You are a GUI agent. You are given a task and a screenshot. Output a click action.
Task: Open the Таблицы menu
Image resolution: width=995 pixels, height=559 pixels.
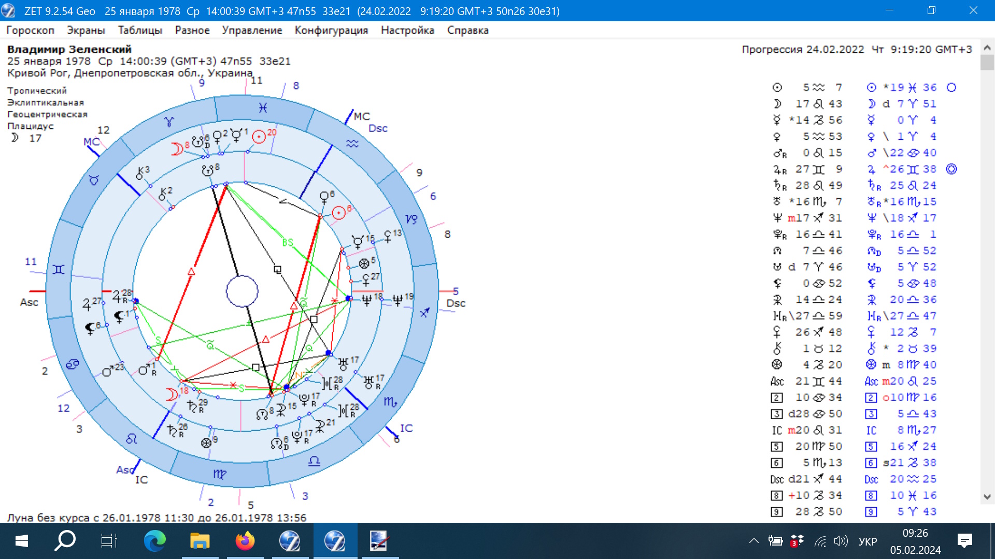click(140, 30)
